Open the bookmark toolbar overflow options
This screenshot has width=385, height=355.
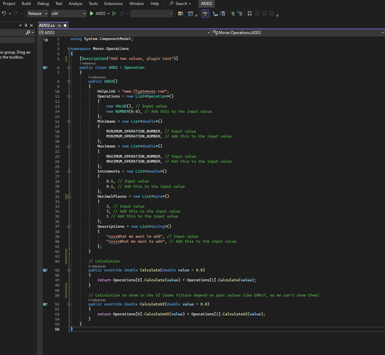pyautogui.click(x=277, y=15)
